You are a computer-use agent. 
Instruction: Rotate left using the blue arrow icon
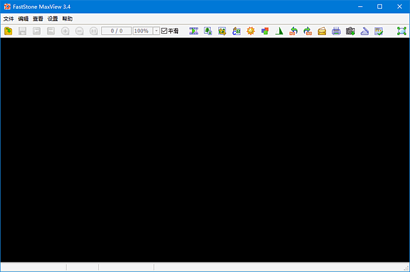tap(293, 31)
